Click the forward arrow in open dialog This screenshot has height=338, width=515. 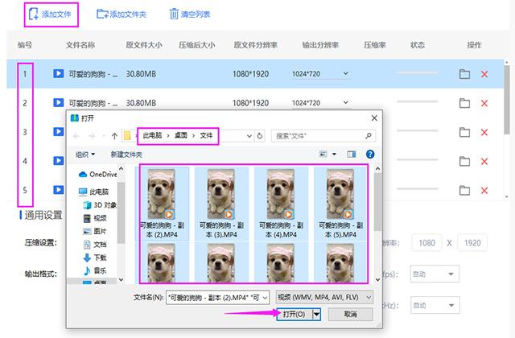(x=92, y=136)
